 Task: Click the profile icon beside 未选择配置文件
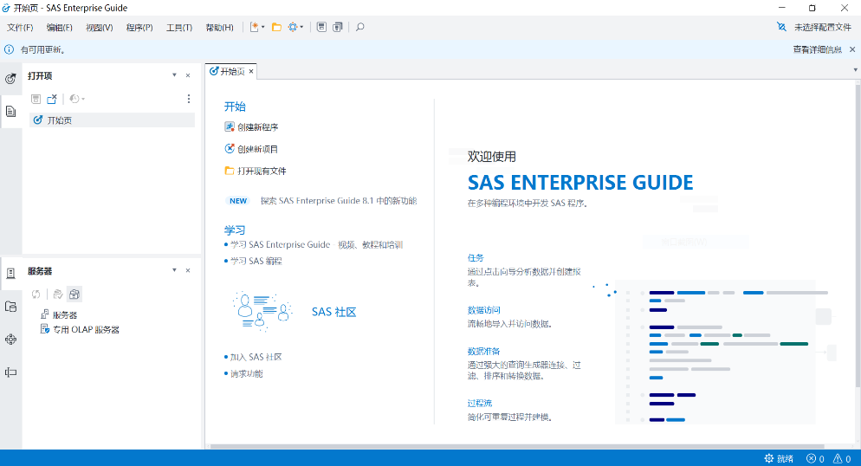(x=781, y=27)
